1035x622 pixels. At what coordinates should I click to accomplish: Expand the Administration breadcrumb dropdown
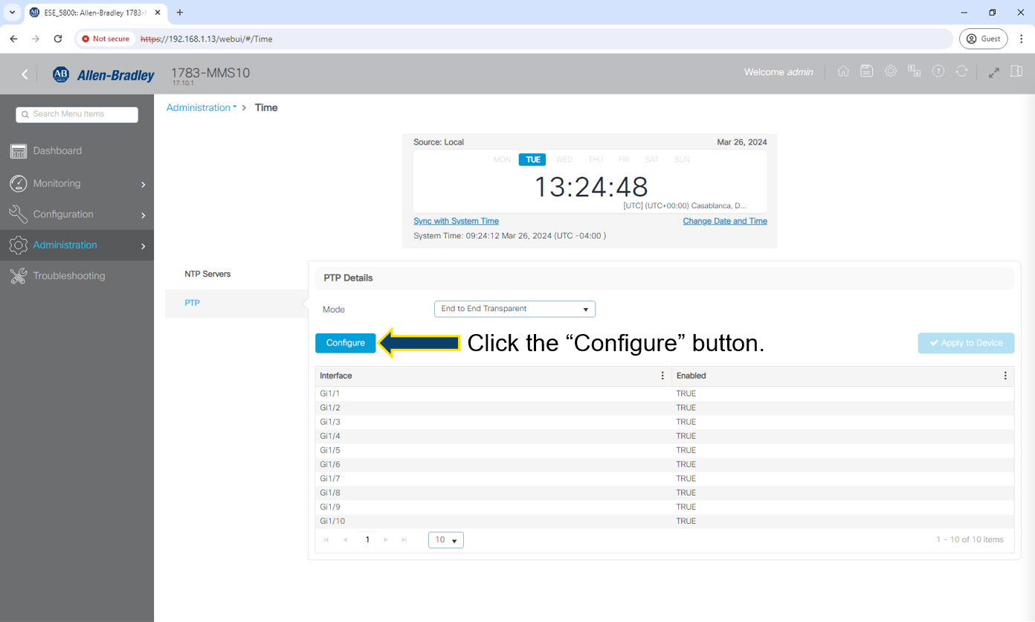[x=201, y=108]
